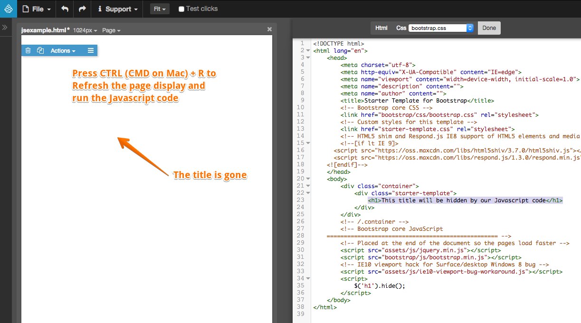Switch to the Css code tab

point(401,28)
